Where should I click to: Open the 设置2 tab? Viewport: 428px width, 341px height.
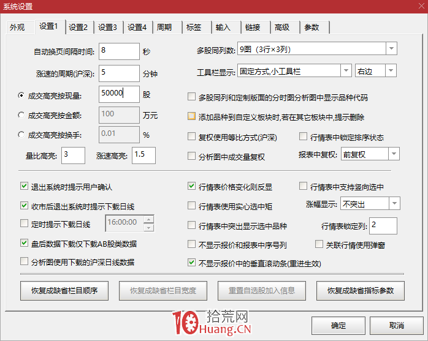pos(80,28)
